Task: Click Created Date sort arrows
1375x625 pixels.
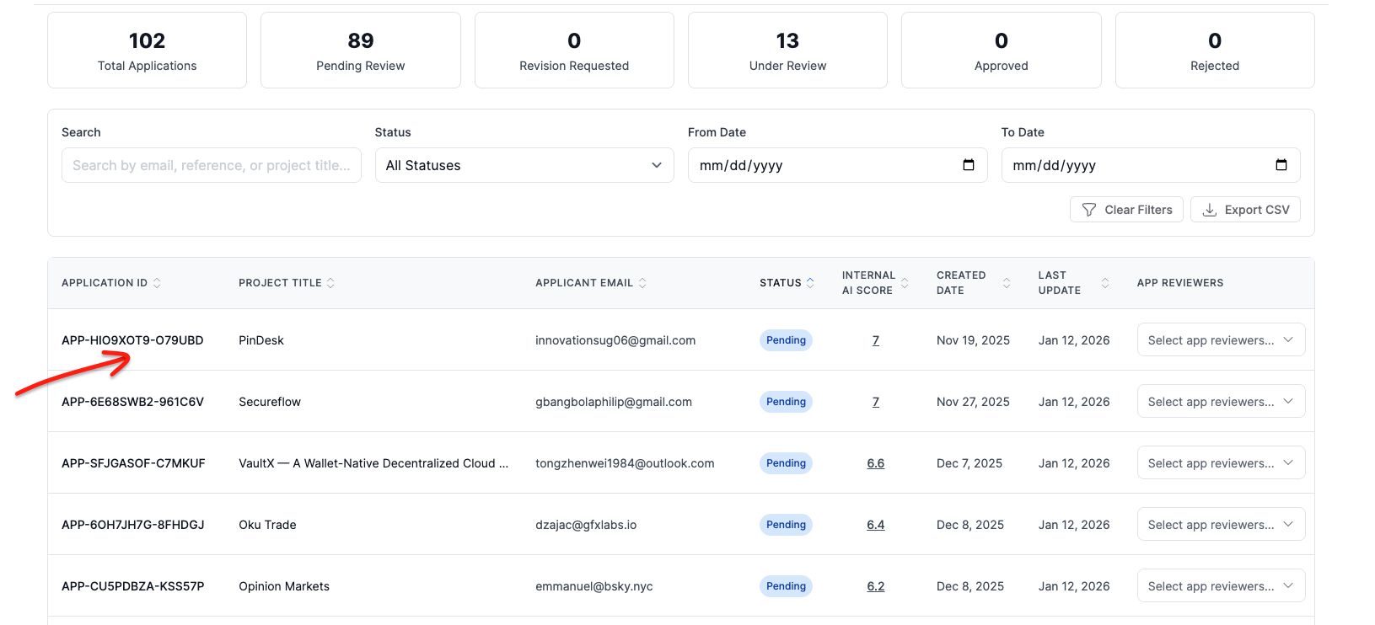Action: pyautogui.click(x=1007, y=283)
